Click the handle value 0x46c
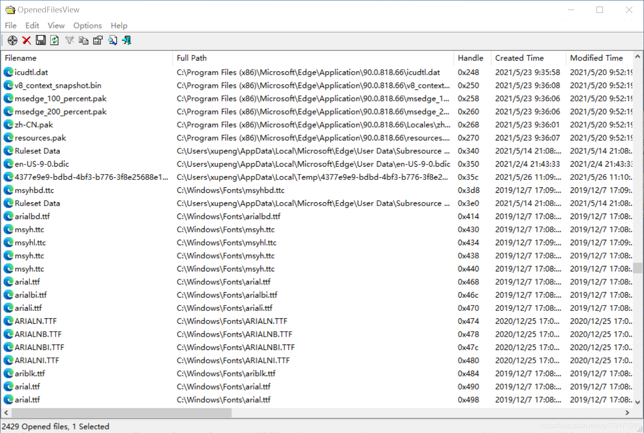Viewport: 644px width, 433px height. pyautogui.click(x=468, y=295)
